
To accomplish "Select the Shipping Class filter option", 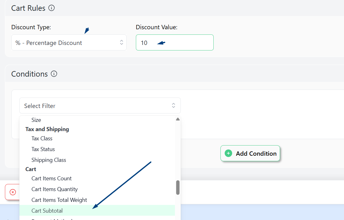I will click(97, 160).
